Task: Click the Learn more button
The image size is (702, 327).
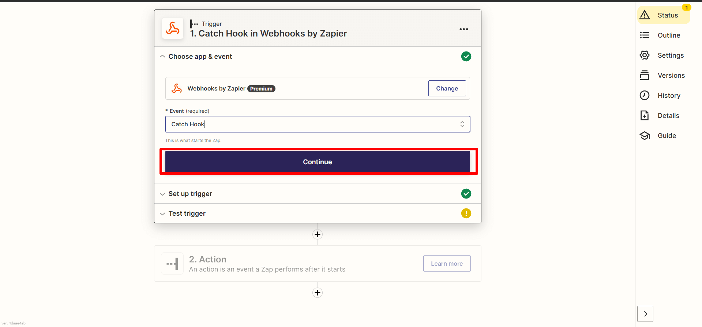Action: point(447,263)
